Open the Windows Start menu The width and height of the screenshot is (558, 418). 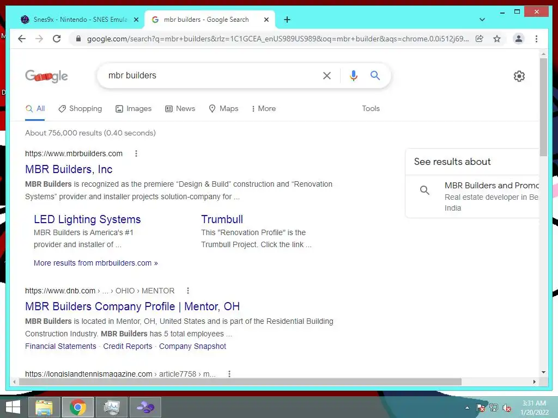(13, 407)
